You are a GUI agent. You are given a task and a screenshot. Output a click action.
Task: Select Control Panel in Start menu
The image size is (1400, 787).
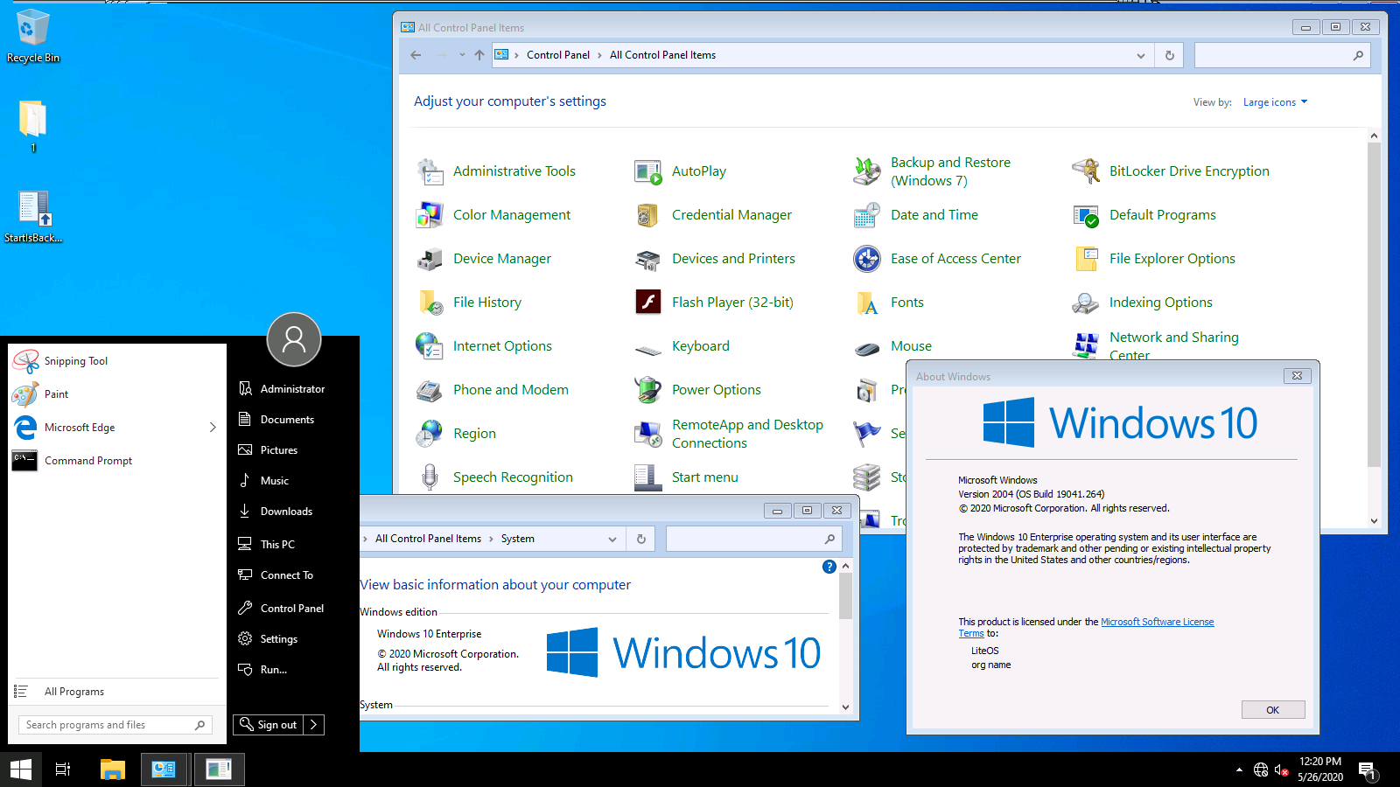(292, 609)
